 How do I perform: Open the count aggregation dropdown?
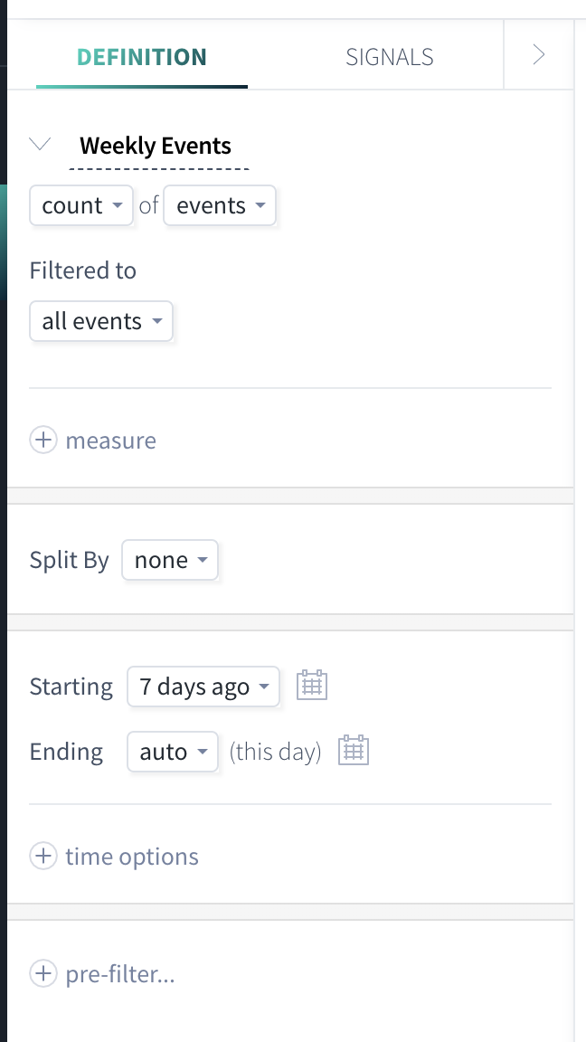(x=81, y=205)
